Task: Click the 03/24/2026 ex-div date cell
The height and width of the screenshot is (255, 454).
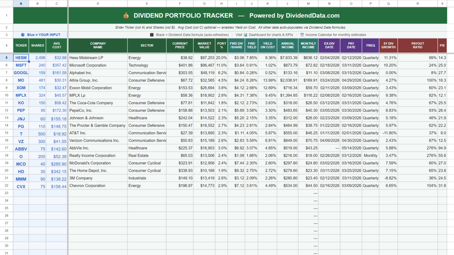Action: (x=329, y=80)
